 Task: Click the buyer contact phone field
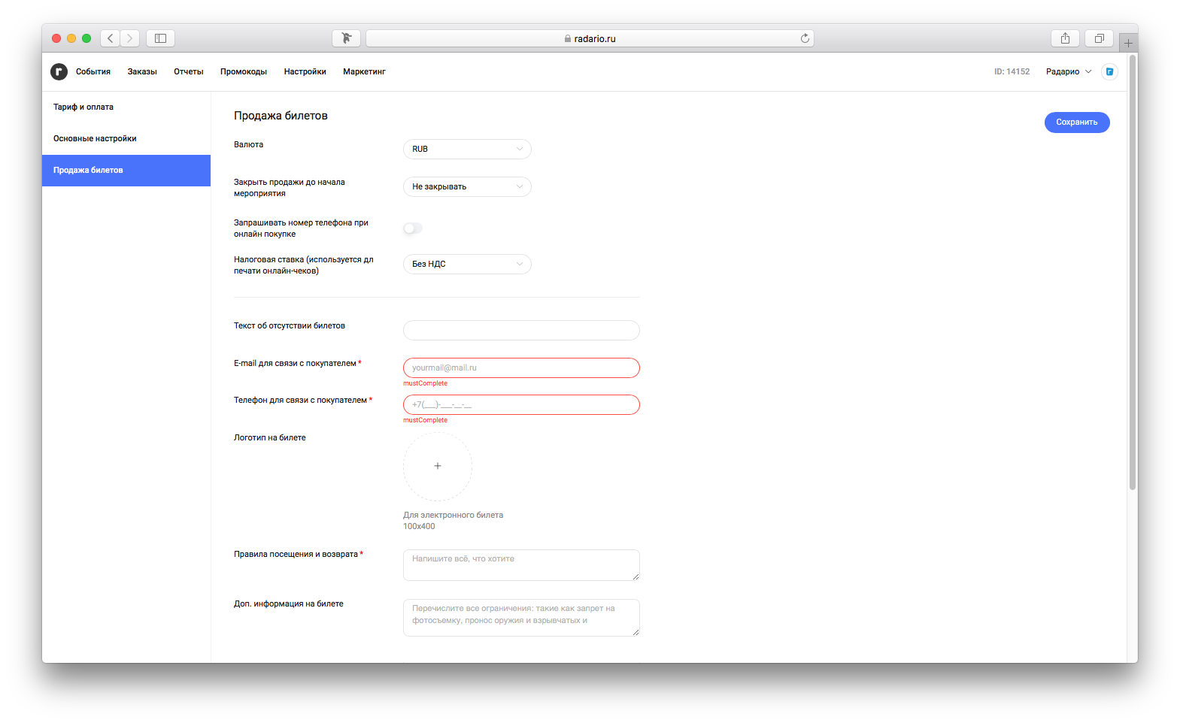coord(521,404)
